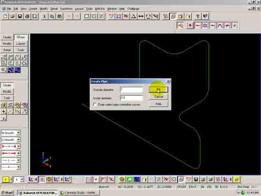Enable Chain select pipe centerline curves checkbox
The height and width of the screenshot is (196, 261).
click(95, 104)
